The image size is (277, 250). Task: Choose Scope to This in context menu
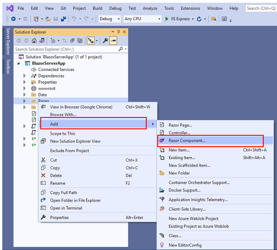(x=97, y=133)
